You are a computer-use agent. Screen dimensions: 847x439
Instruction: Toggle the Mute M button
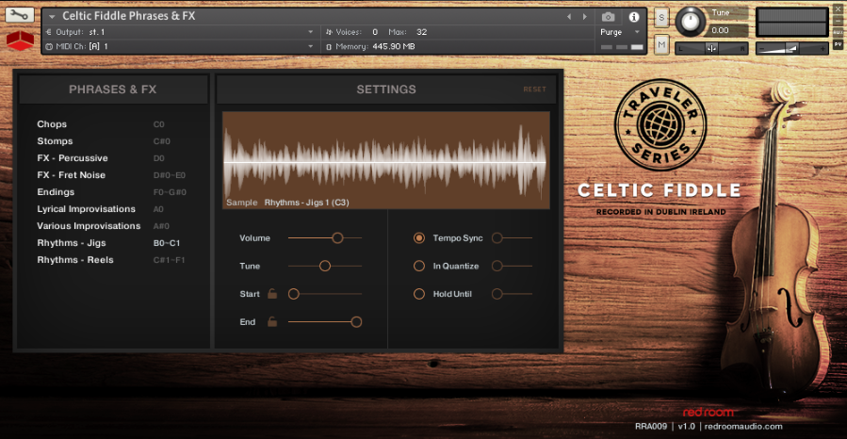point(661,45)
